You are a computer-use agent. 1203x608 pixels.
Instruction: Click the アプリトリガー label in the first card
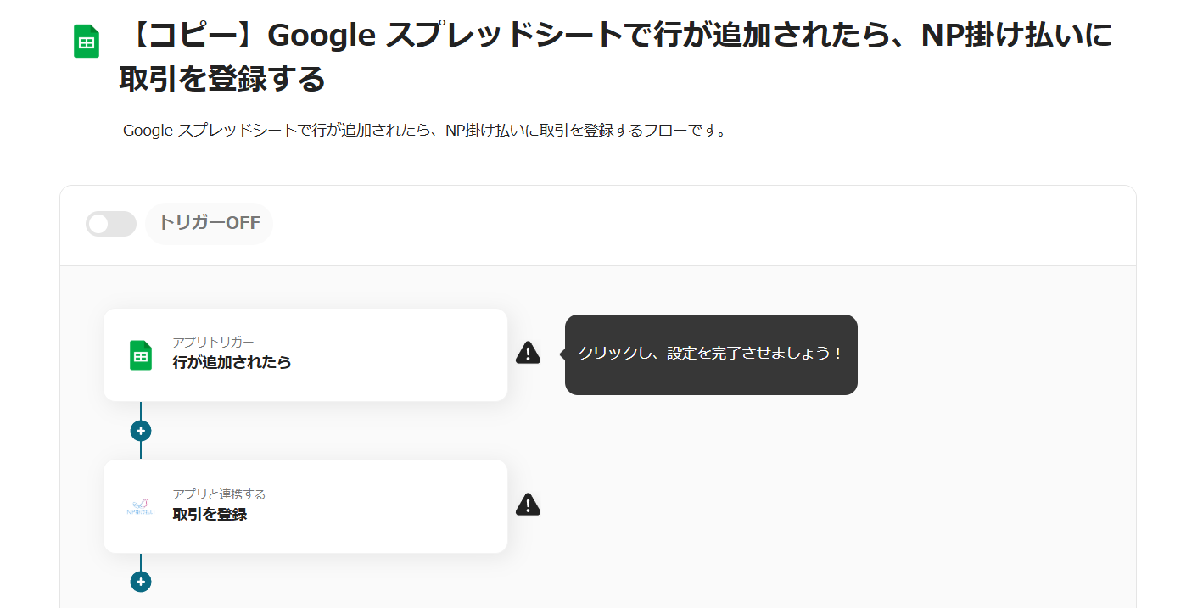click(x=213, y=342)
